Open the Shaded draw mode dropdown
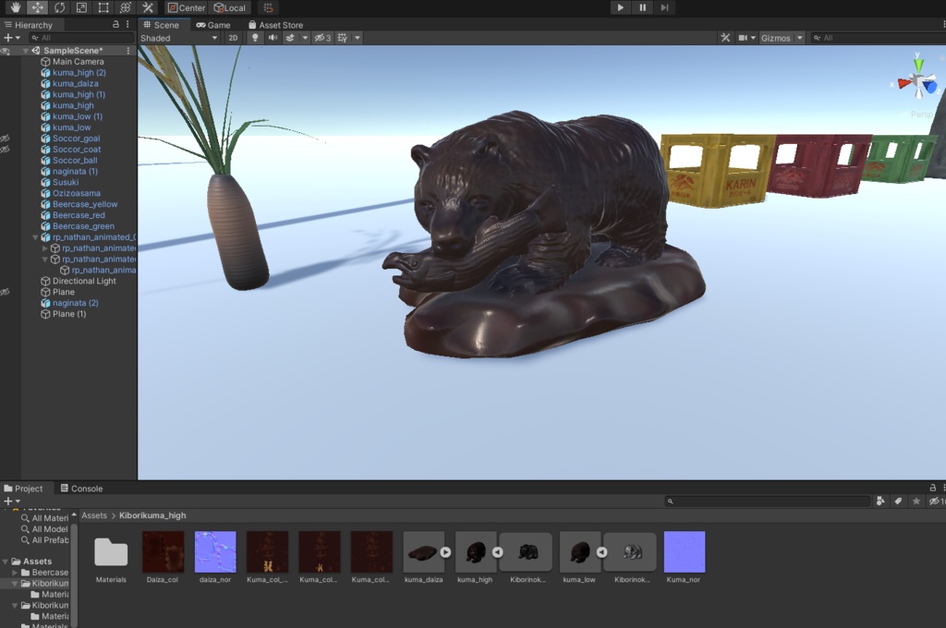Viewport: 946px width, 628px height. tap(179, 38)
